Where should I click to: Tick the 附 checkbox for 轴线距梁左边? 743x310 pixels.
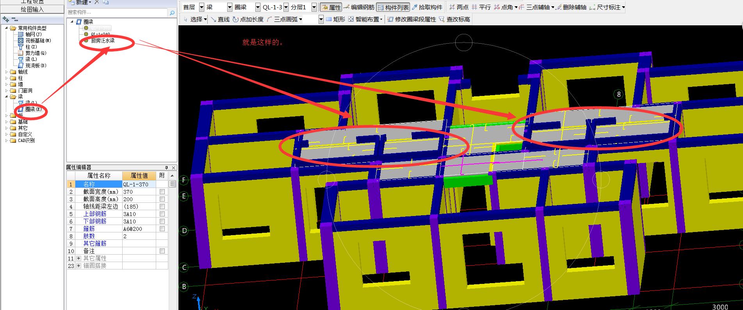pyautogui.click(x=162, y=207)
